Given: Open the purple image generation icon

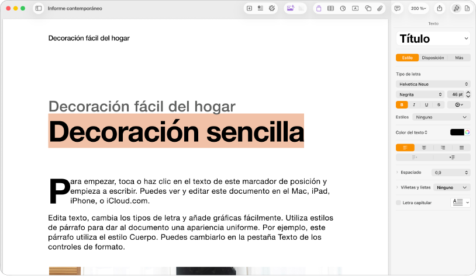Looking at the screenshot, I should [290, 9].
